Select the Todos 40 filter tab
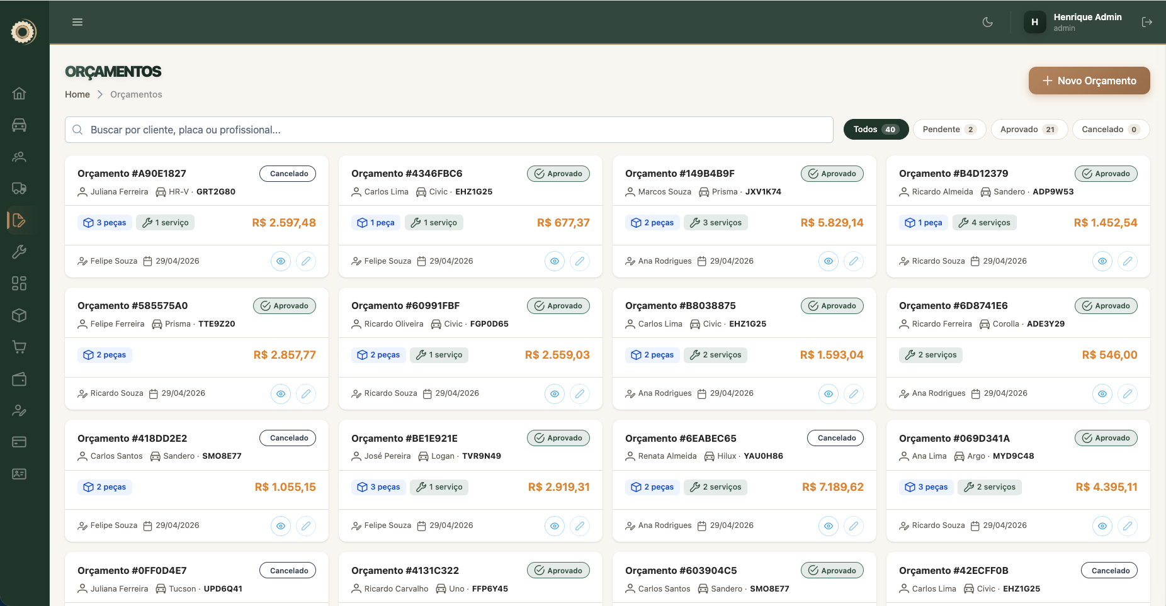This screenshot has width=1166, height=606. pos(876,130)
